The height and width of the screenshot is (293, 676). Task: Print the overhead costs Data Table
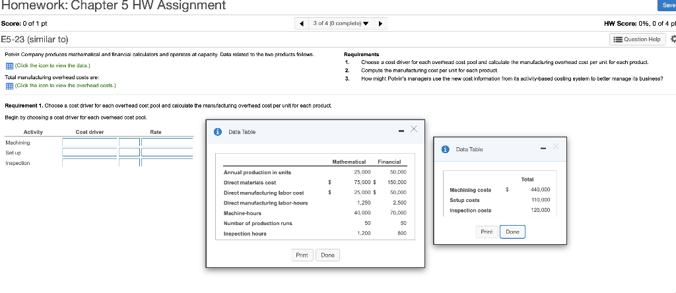click(487, 232)
